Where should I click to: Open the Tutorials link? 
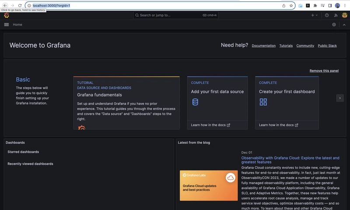coord(286,46)
